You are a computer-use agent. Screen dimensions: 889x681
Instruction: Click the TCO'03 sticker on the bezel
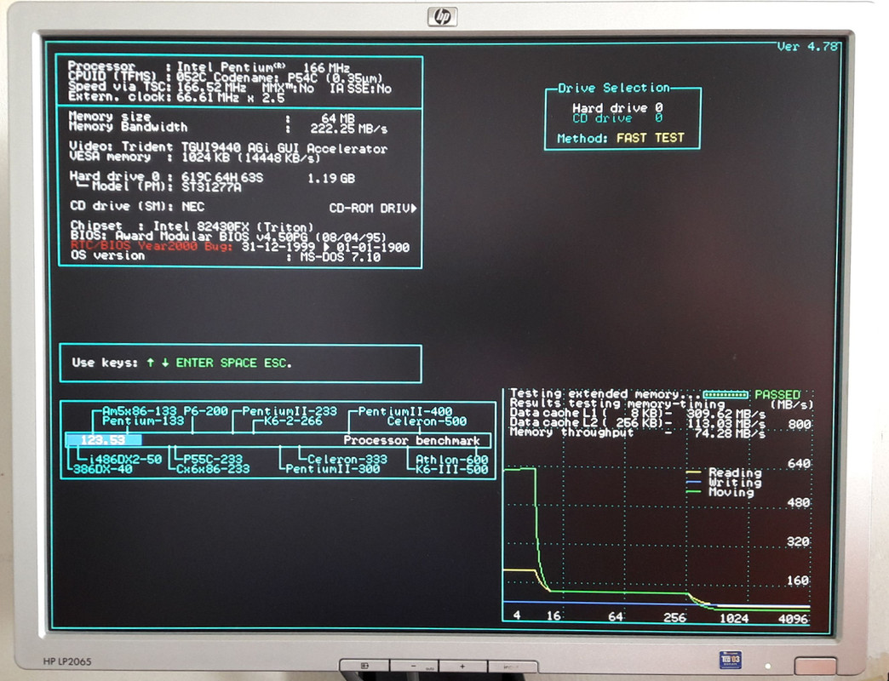[x=731, y=660]
